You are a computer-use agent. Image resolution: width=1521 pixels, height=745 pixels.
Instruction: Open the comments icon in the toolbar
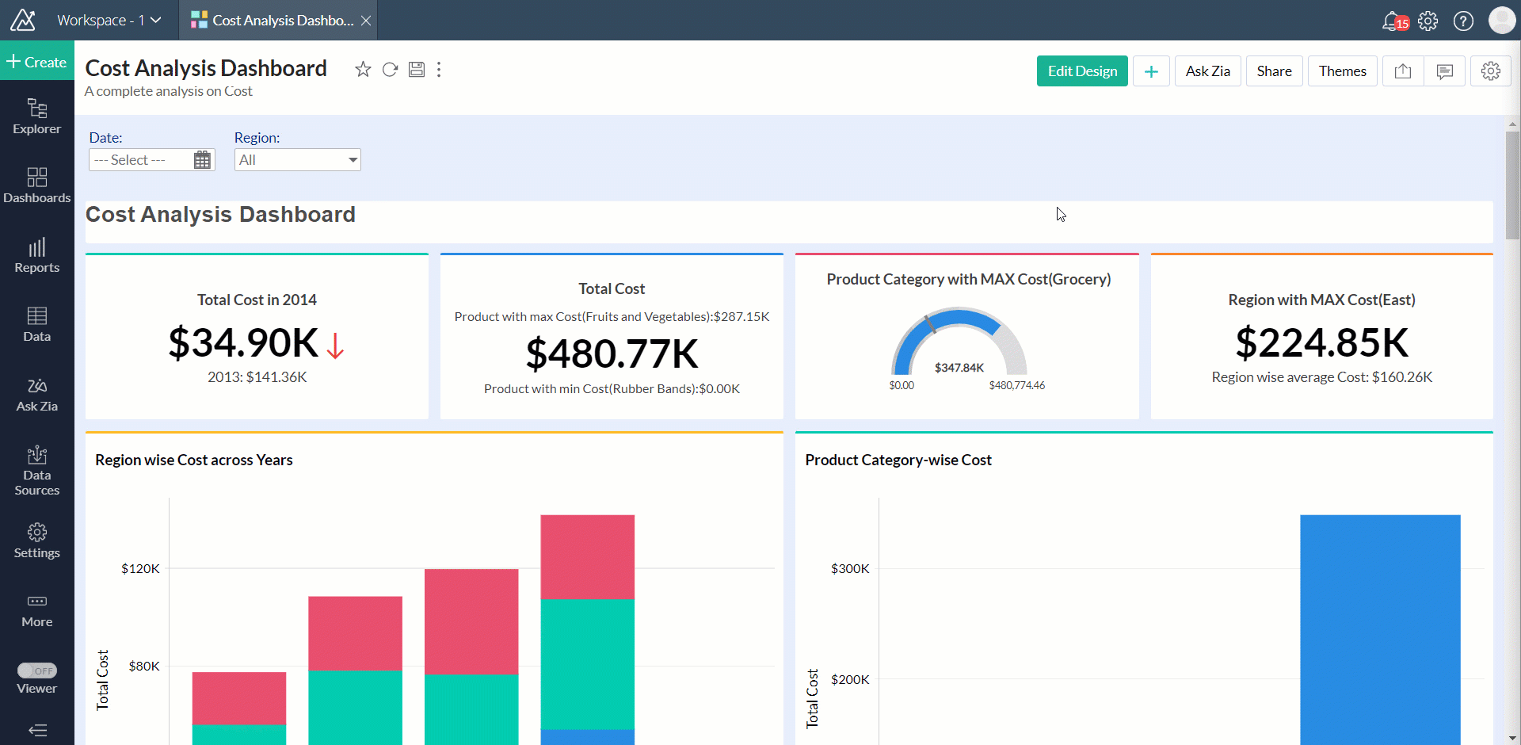point(1445,71)
